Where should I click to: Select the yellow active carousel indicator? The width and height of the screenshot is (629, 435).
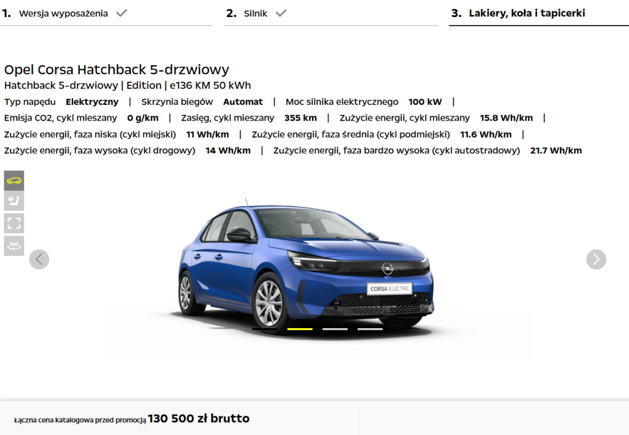pyautogui.click(x=300, y=329)
